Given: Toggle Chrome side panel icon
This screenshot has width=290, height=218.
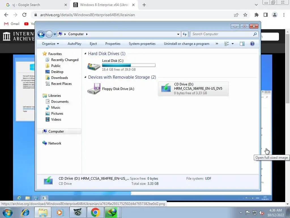Looking at the screenshot, I should [x=266, y=15].
